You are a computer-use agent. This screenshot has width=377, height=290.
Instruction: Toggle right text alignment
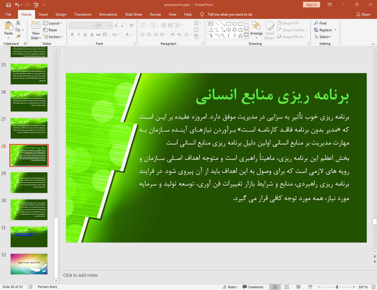(156, 35)
